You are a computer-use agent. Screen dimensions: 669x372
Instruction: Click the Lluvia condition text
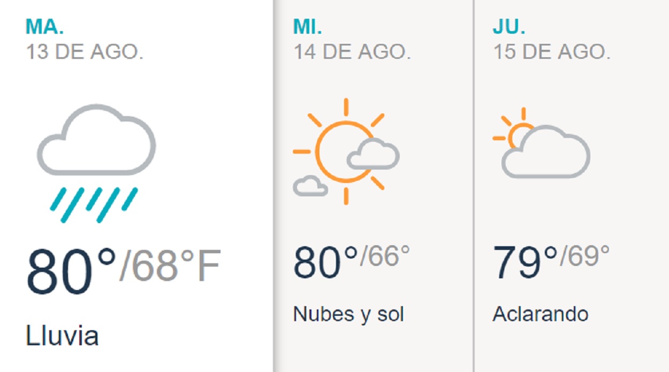point(62,336)
